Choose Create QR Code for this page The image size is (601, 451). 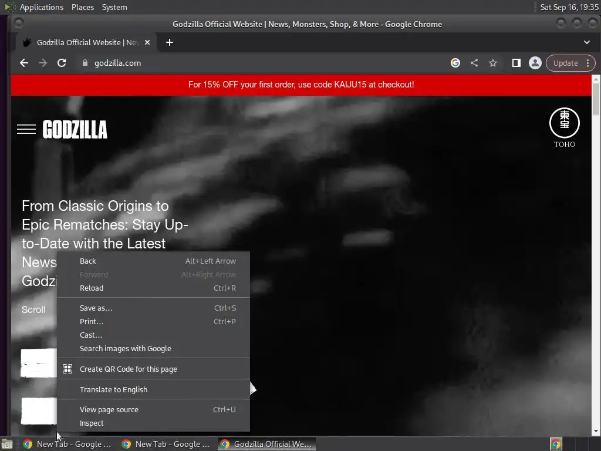[x=153, y=369]
